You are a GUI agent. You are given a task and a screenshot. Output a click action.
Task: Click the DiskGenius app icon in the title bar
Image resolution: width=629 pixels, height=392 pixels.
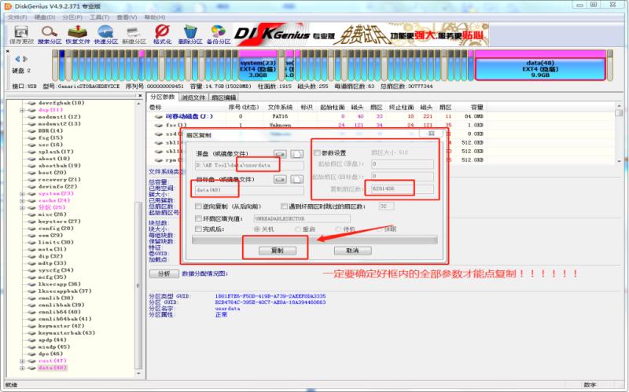[x=8, y=6]
